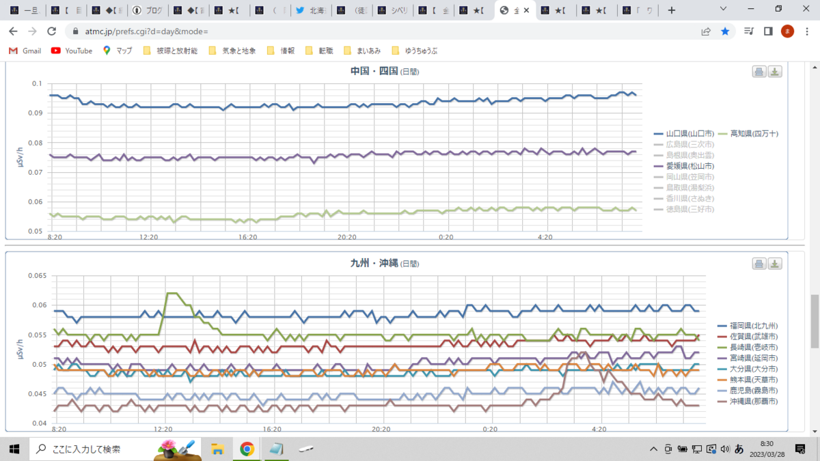The height and width of the screenshot is (461, 820).
Task: Open Chrome side panel
Action: coord(768,31)
